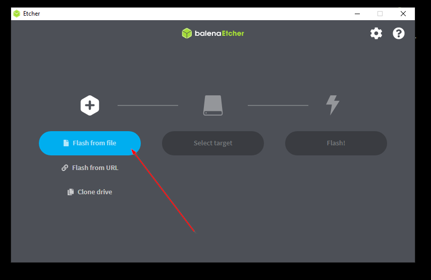Minimize the Etcher window
The width and height of the screenshot is (431, 280).
(357, 14)
